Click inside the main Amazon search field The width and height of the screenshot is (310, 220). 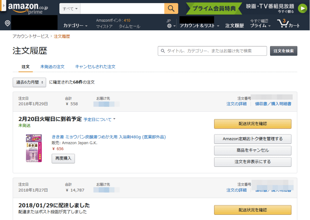pyautogui.click(x=122, y=8)
